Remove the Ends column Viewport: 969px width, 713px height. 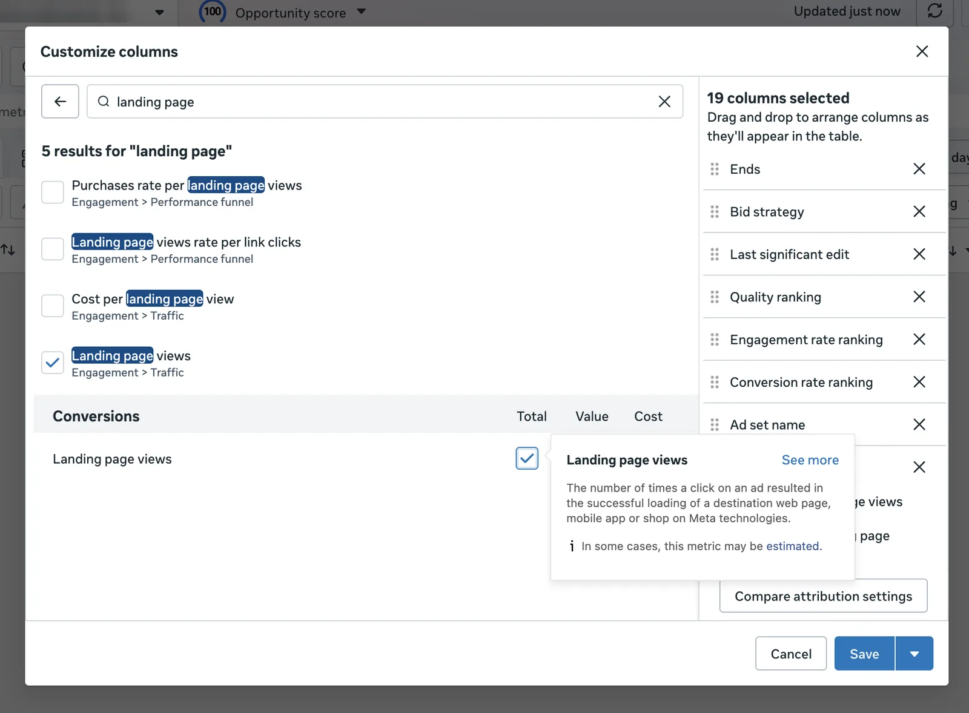(x=919, y=169)
